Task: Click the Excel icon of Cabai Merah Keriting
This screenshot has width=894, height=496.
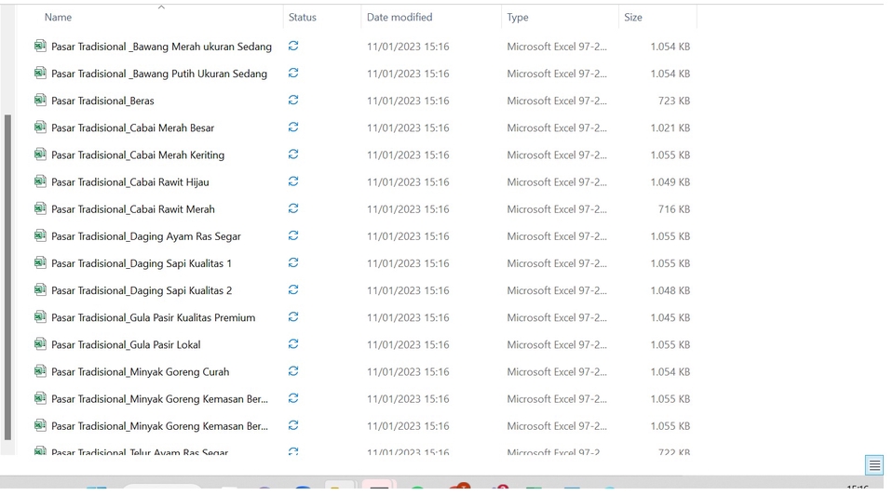Action: pyautogui.click(x=40, y=154)
